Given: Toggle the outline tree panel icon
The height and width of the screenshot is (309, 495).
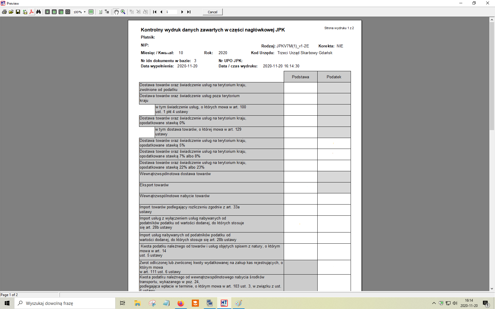Looking at the screenshot, I should (x=107, y=12).
